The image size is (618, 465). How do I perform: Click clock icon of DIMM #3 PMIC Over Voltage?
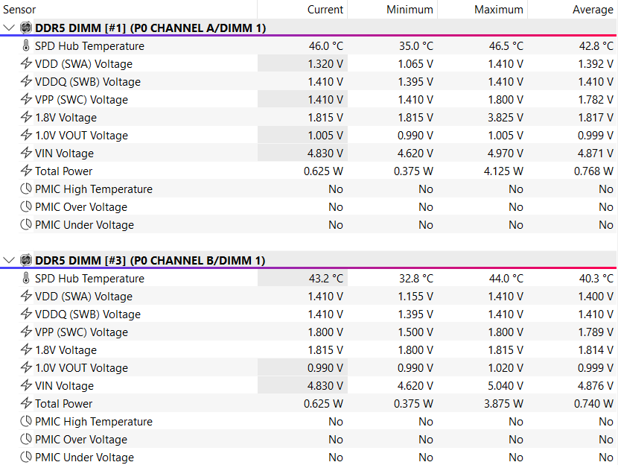[x=26, y=439]
